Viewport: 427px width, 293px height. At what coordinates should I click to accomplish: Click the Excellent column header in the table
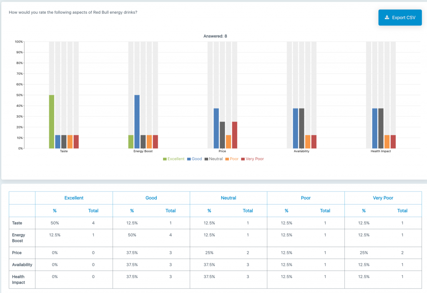coord(74,198)
